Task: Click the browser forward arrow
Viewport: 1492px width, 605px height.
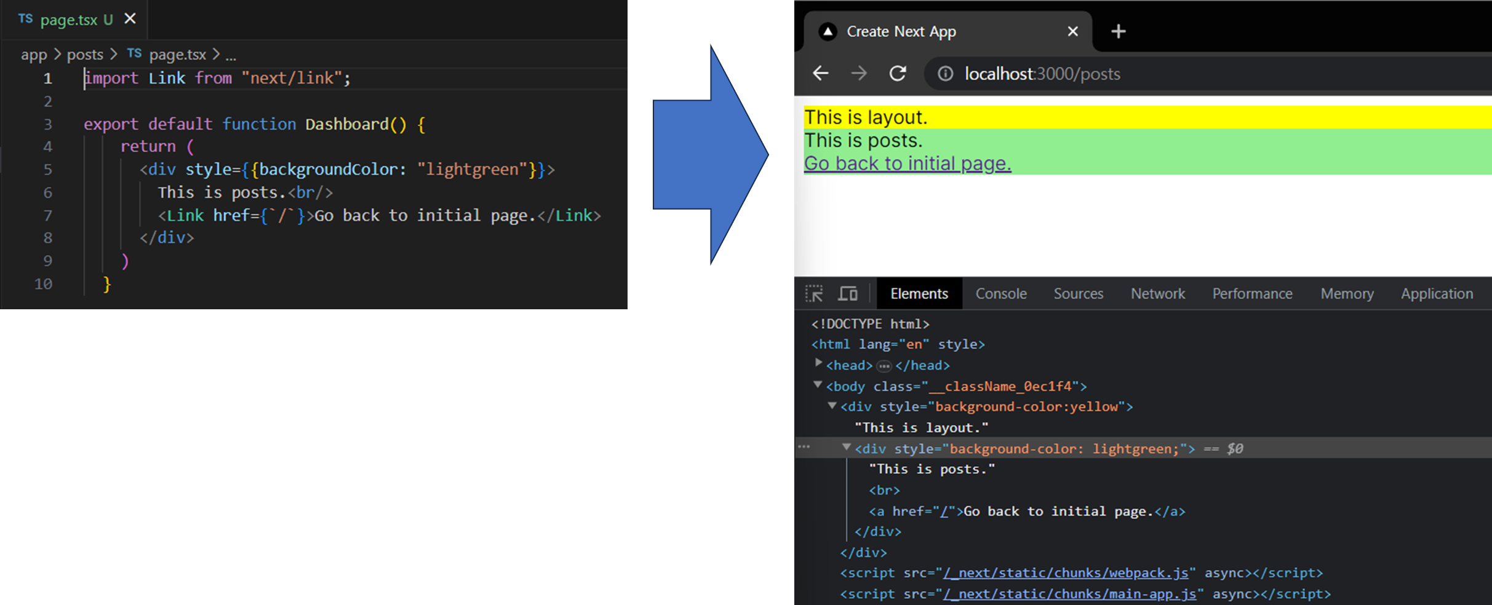Action: (859, 74)
